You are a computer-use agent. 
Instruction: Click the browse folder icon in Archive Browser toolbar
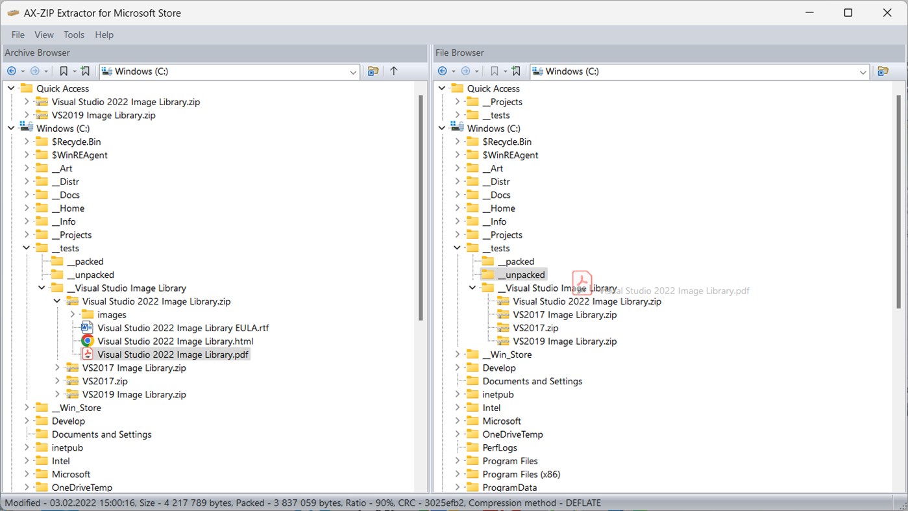373,71
